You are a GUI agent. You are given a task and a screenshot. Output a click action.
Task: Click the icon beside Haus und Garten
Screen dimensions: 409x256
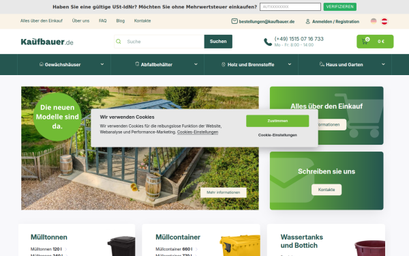(x=322, y=64)
